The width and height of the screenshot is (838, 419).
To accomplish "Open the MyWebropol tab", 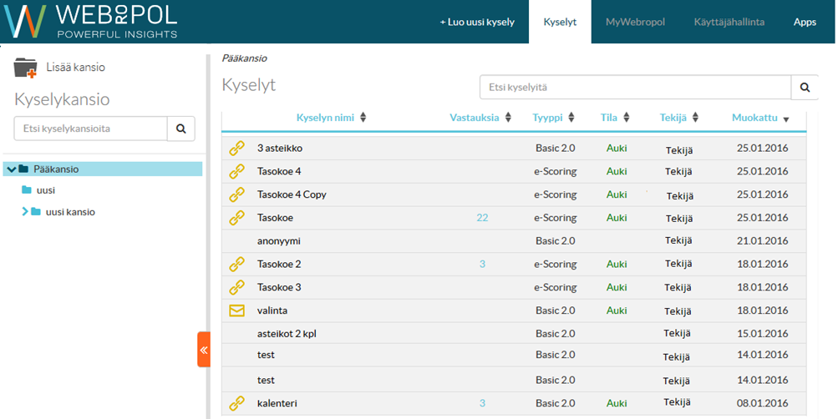I will point(635,22).
